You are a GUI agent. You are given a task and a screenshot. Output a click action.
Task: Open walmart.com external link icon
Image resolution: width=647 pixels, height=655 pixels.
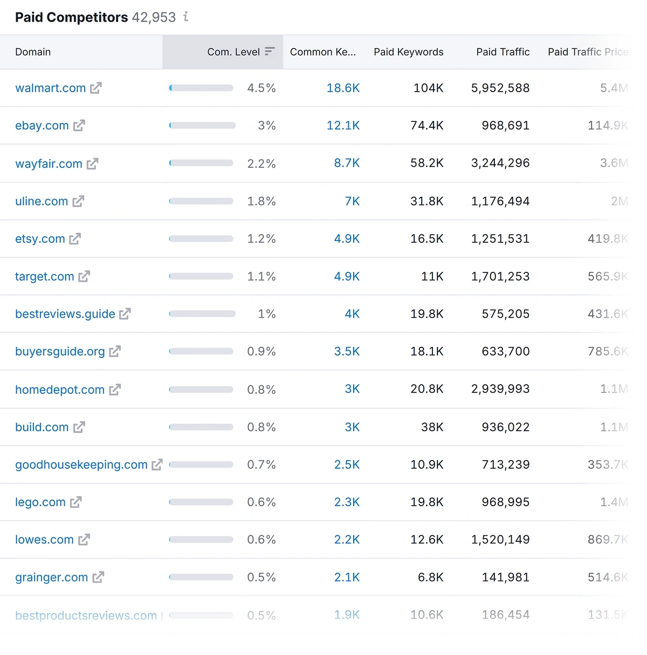click(x=96, y=88)
